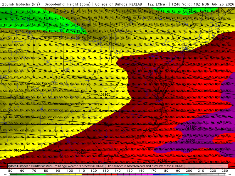Click the 180 value on the color scale
Viewport: 235px width, 176px height.
click(165, 171)
